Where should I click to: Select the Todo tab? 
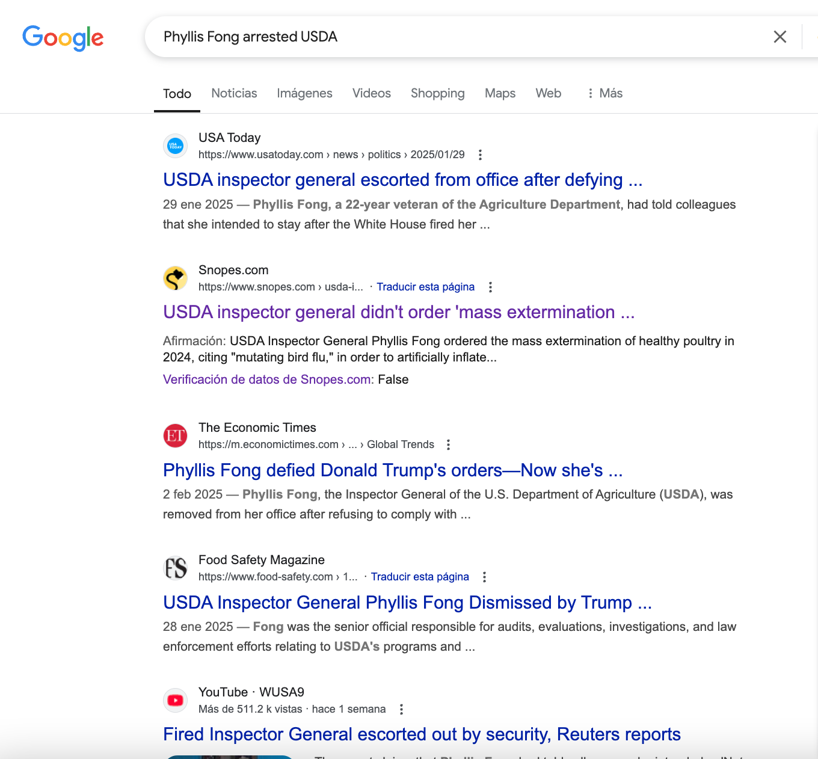[x=177, y=94]
